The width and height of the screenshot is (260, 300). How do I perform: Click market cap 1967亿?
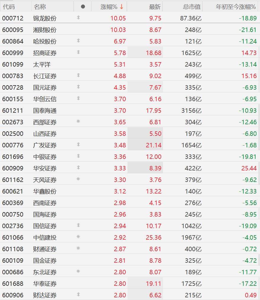click(191, 238)
